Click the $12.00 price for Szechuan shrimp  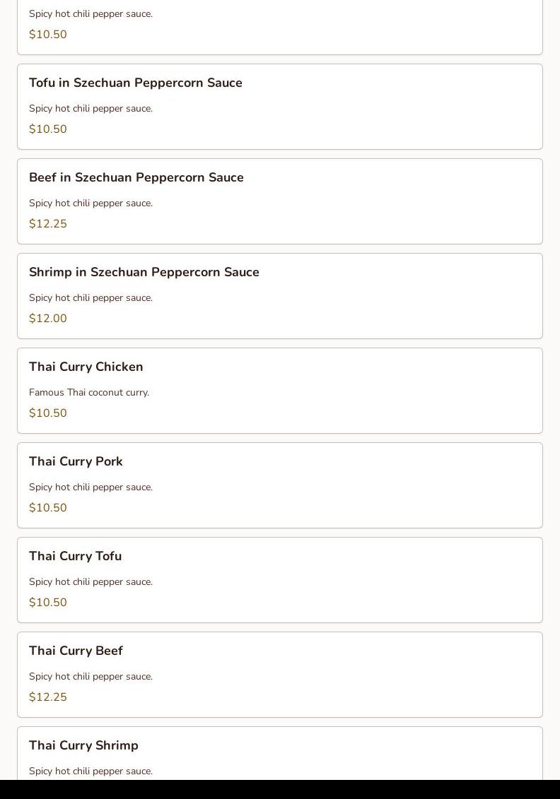pyautogui.click(x=48, y=319)
